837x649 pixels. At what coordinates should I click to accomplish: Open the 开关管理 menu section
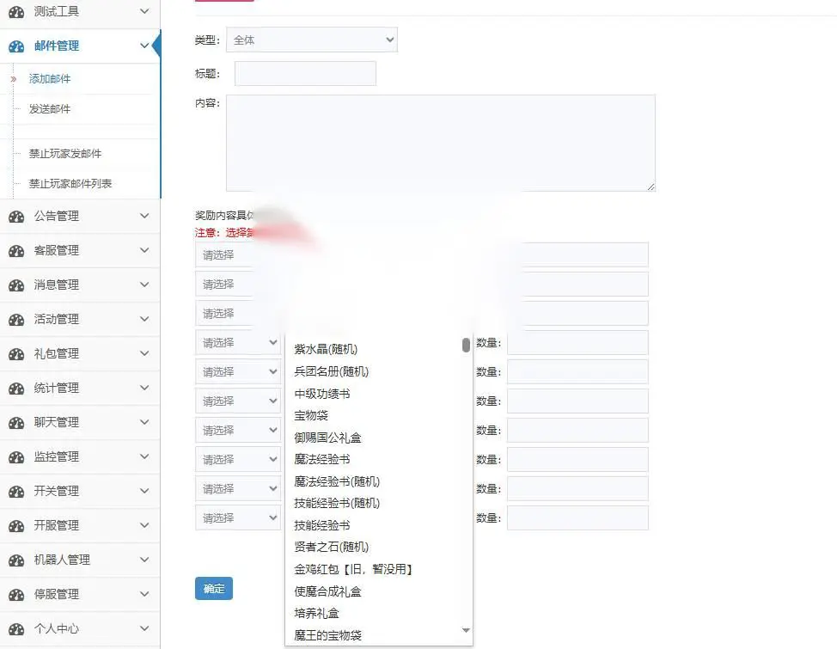pyautogui.click(x=80, y=492)
